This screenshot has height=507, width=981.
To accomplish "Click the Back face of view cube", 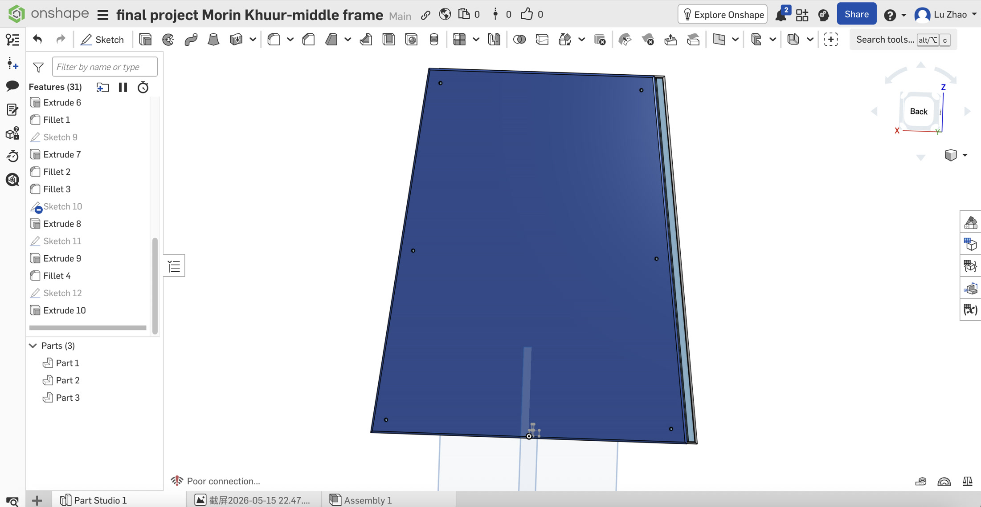I will (918, 111).
